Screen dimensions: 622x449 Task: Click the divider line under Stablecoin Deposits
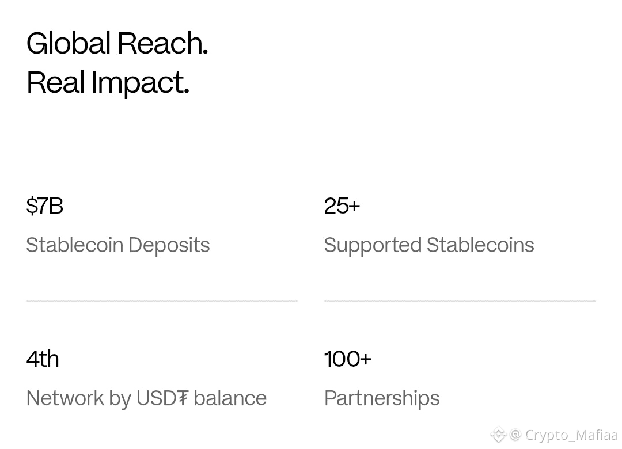162,300
